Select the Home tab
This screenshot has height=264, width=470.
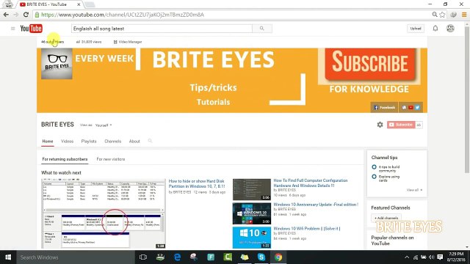click(x=47, y=142)
